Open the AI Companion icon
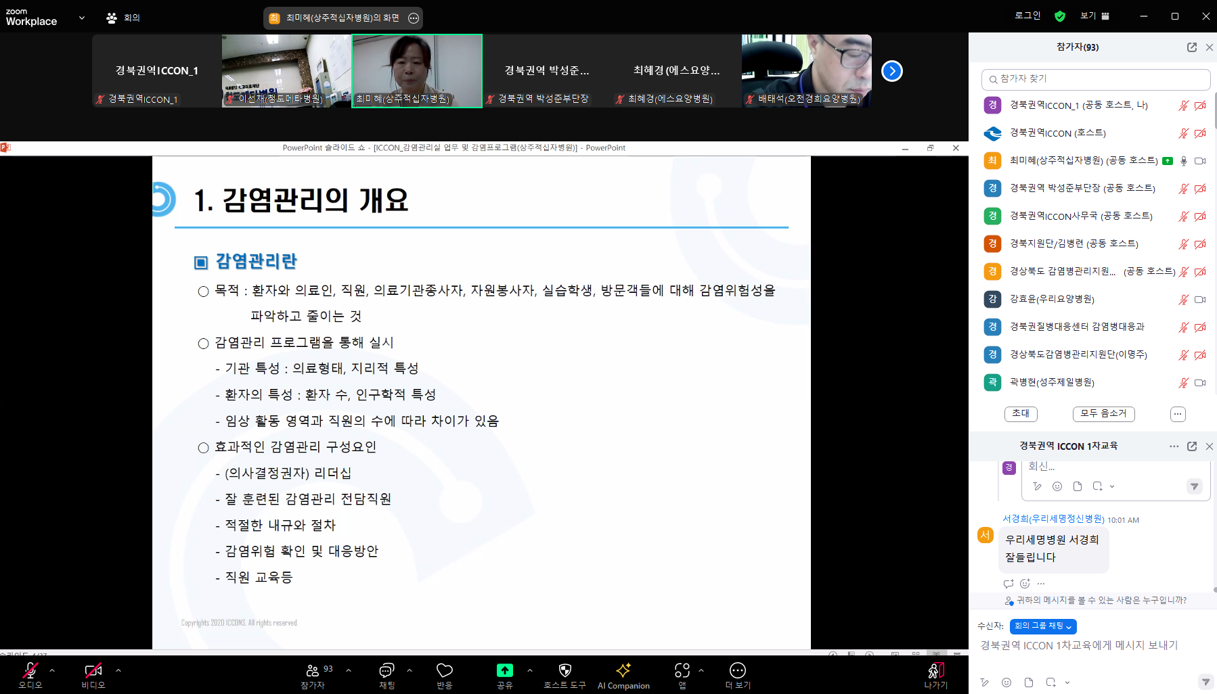 click(623, 670)
